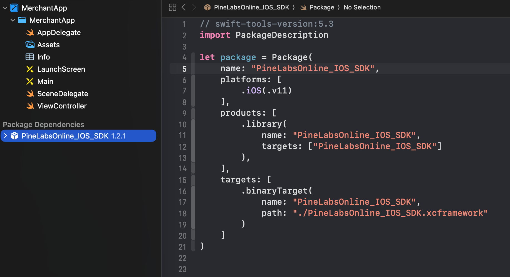The height and width of the screenshot is (277, 510).
Task: Select the MerchantApp project root label
Action: point(44,8)
